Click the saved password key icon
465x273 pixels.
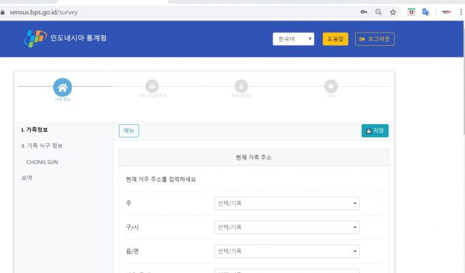click(364, 12)
